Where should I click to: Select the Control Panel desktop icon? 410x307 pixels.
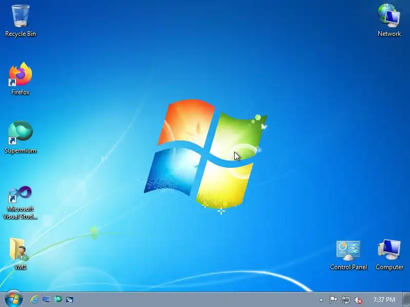coord(348,255)
